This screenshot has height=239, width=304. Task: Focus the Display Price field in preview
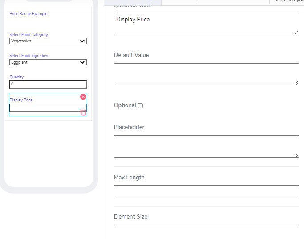45,108
